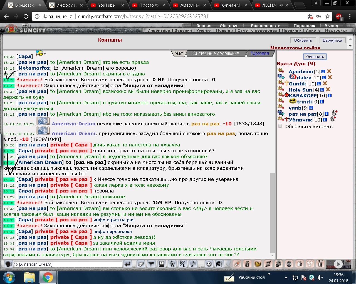The image size is (356, 284).
Task: Open the Персонаж menu
Action: (x=304, y=26)
